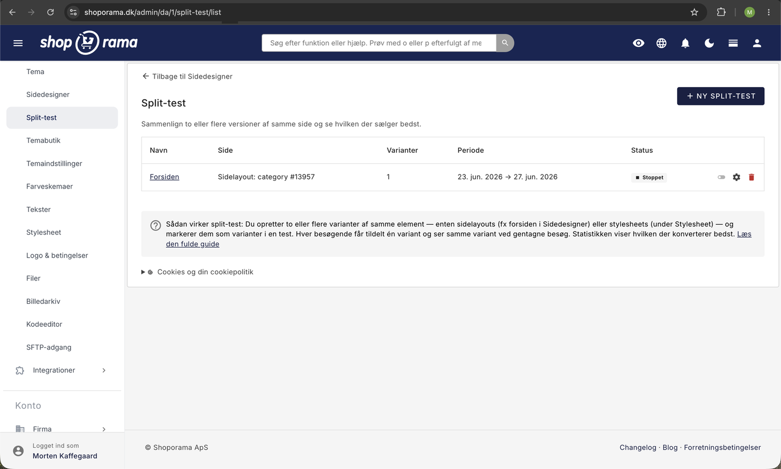Screen dimensions: 781x469
Task: Open Kodeeditor in the sidebar
Action: click(x=44, y=324)
